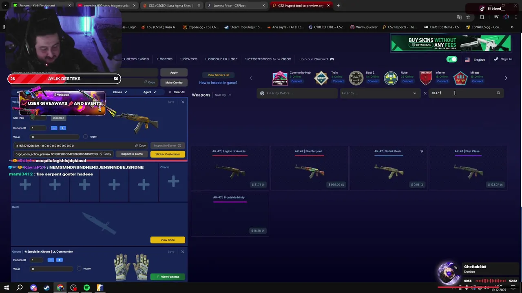Click the pin icon on Safari Mesh card
Screen dimensions: 522x293
click(x=422, y=151)
